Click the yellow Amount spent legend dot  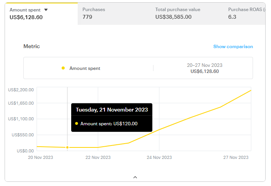63,68
